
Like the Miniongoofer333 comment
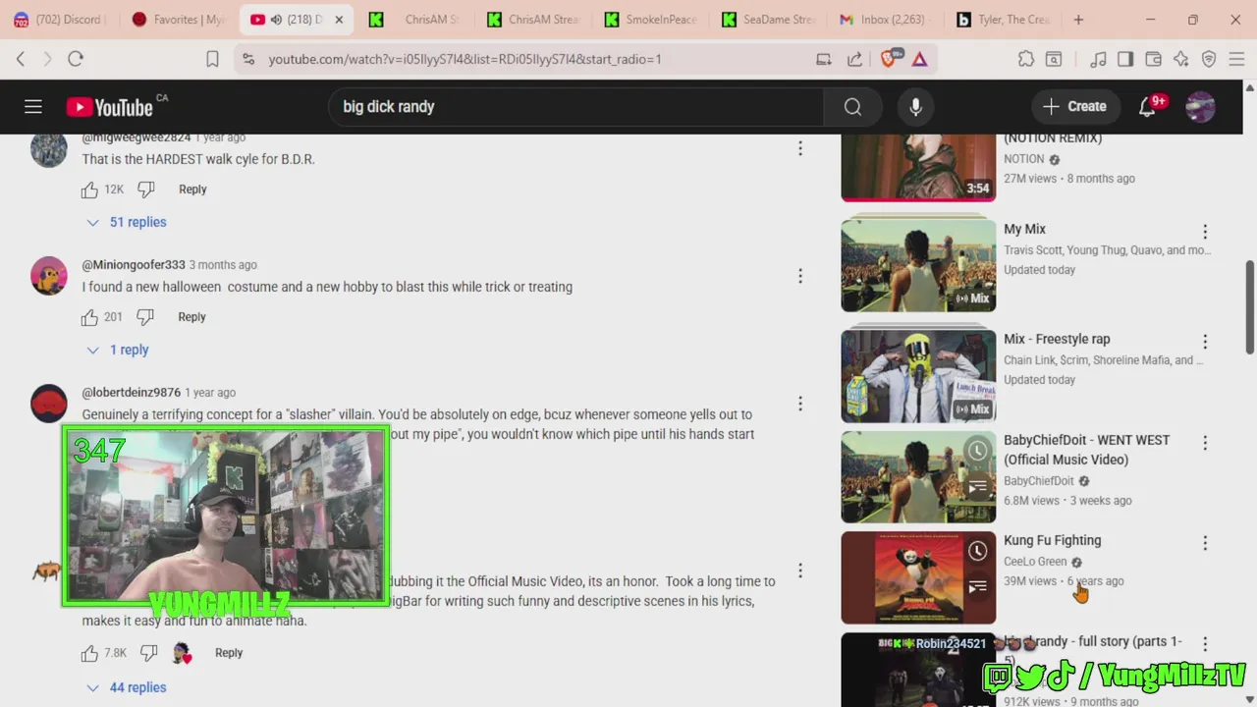[x=89, y=317]
